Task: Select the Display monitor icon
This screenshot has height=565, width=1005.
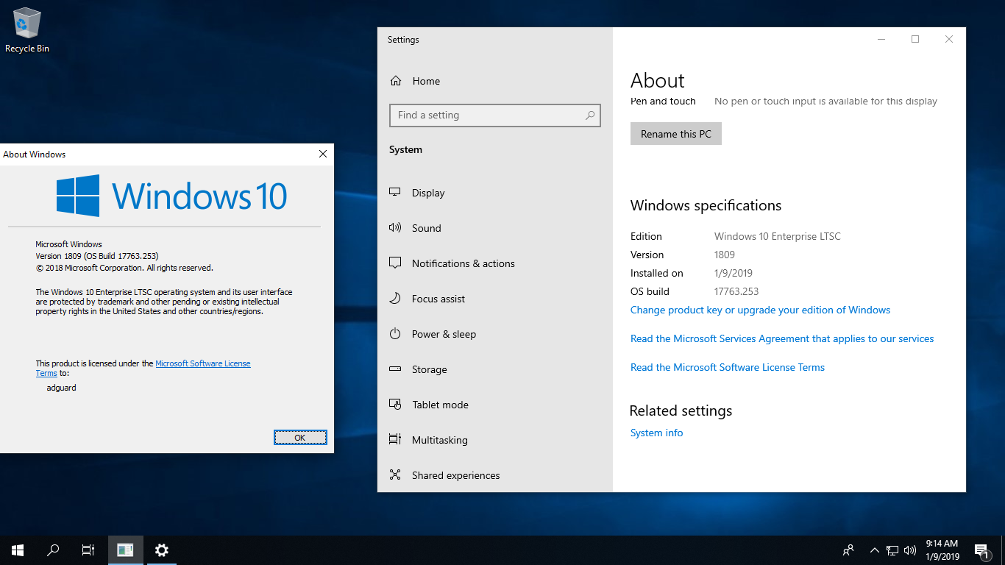Action: tap(395, 193)
